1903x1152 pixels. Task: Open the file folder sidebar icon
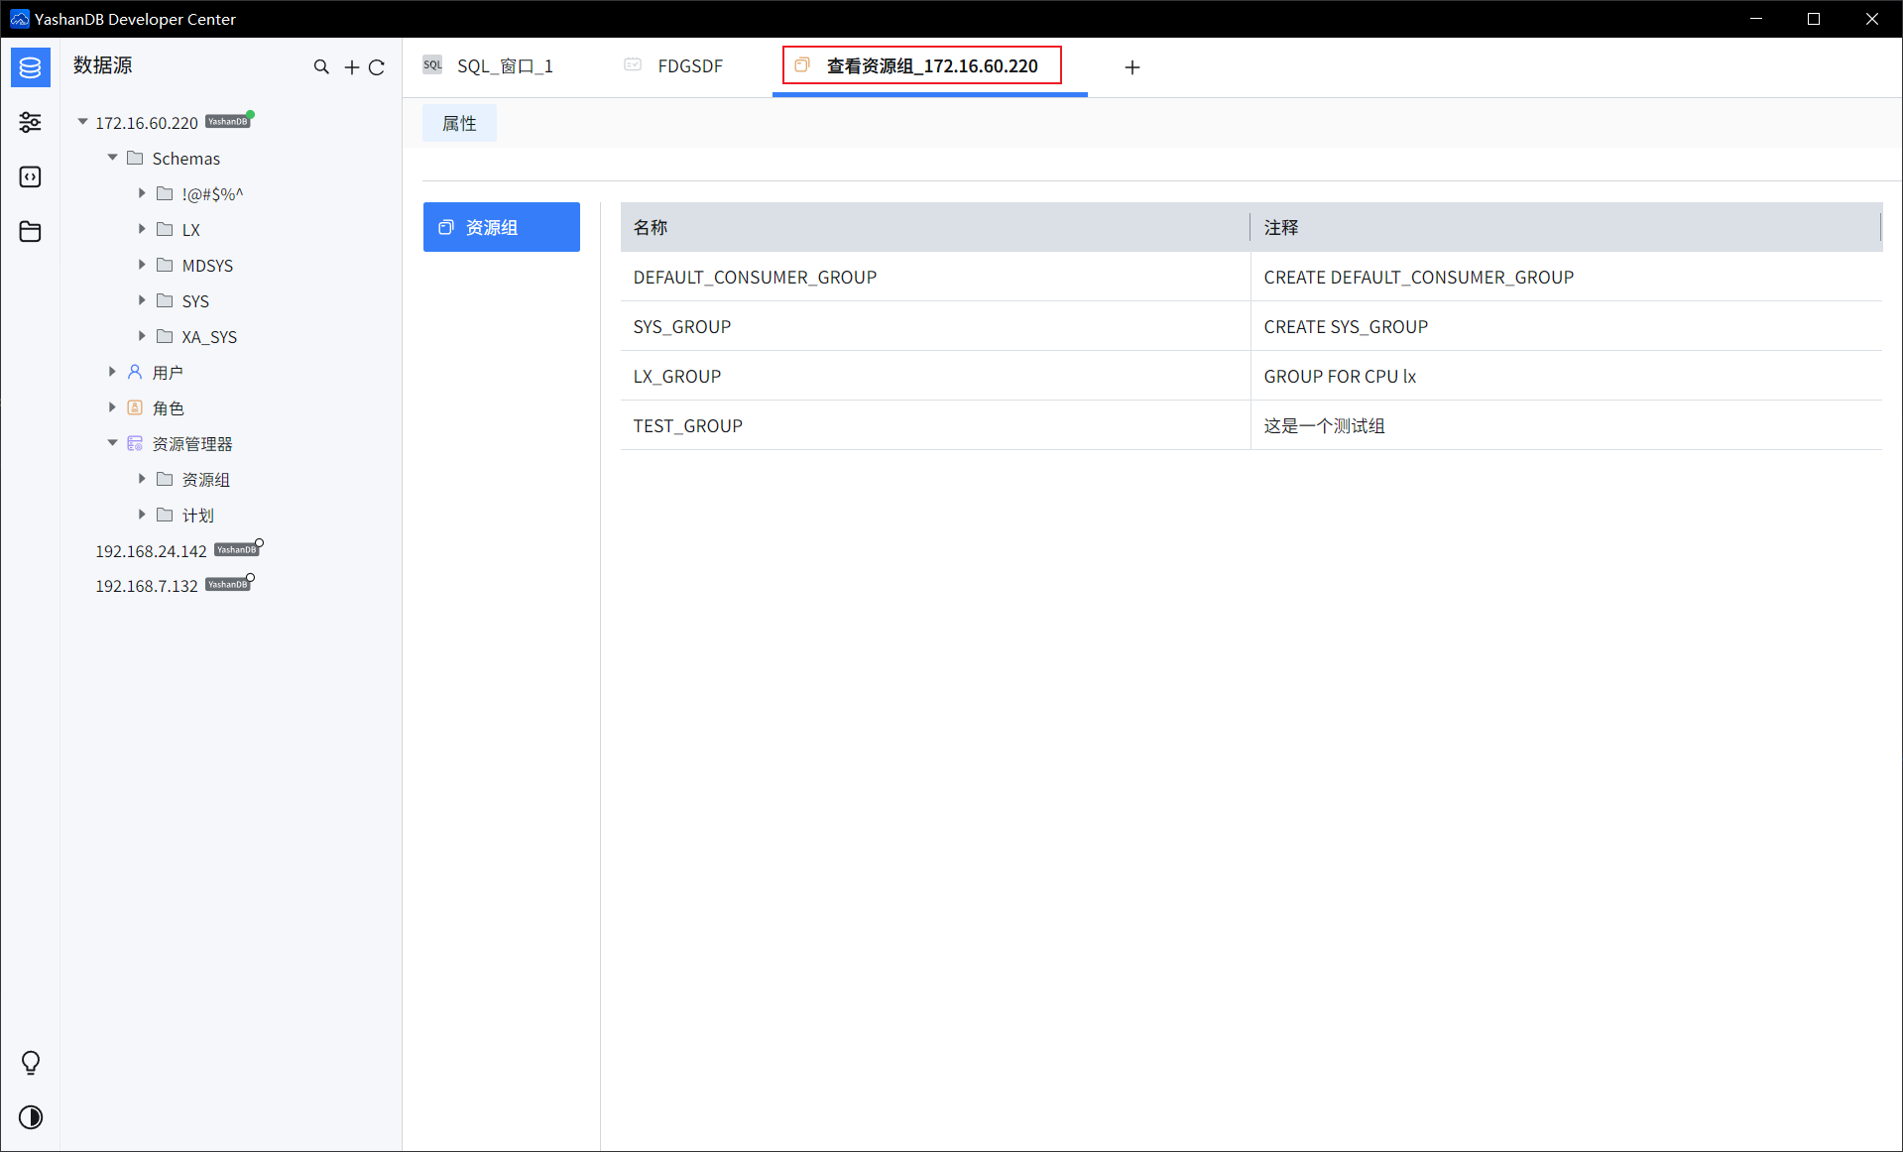pos(31,231)
